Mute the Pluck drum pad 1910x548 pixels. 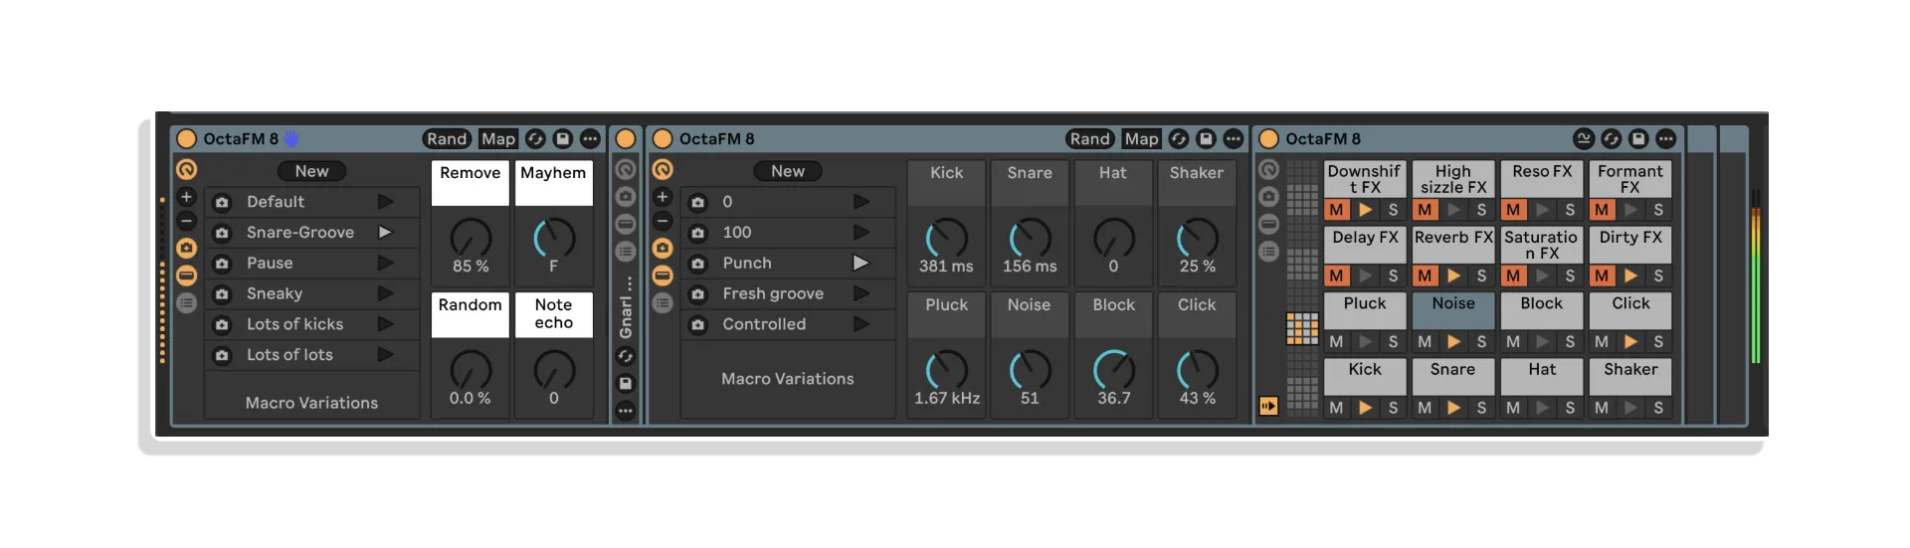point(1336,342)
